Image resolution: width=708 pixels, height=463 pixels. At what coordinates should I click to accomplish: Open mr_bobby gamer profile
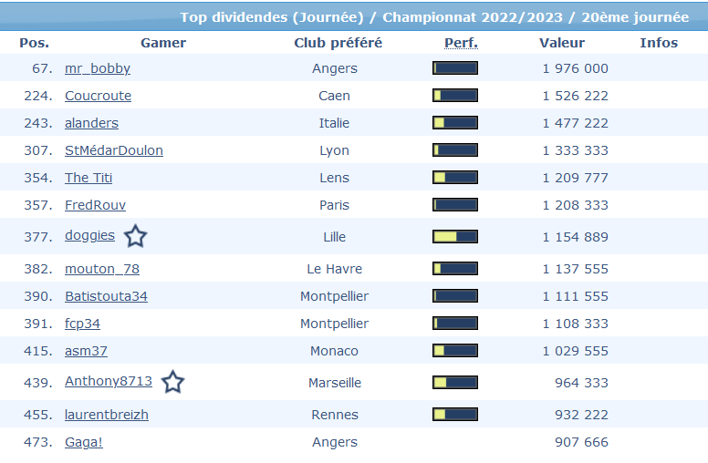tap(98, 68)
